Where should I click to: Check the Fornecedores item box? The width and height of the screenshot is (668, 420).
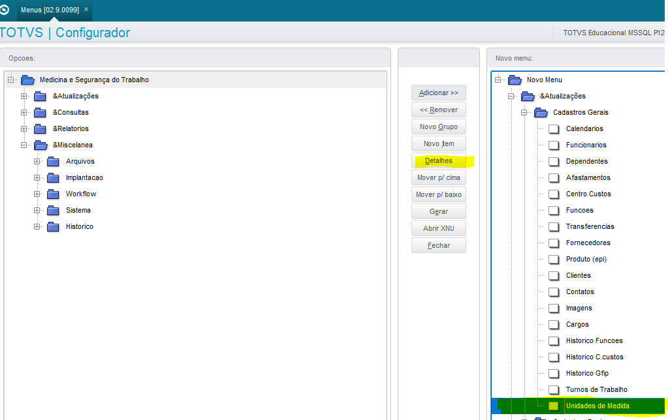tap(554, 243)
